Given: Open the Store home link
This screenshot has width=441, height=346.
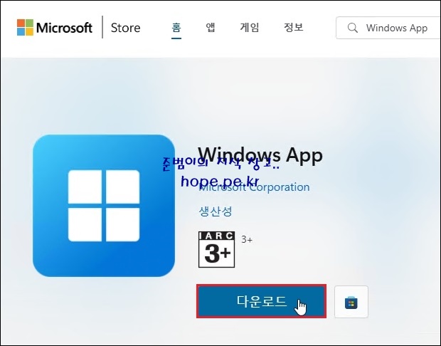Looking at the screenshot, I should [x=125, y=28].
